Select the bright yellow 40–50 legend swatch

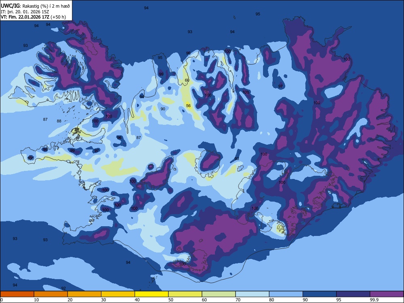[151, 294]
